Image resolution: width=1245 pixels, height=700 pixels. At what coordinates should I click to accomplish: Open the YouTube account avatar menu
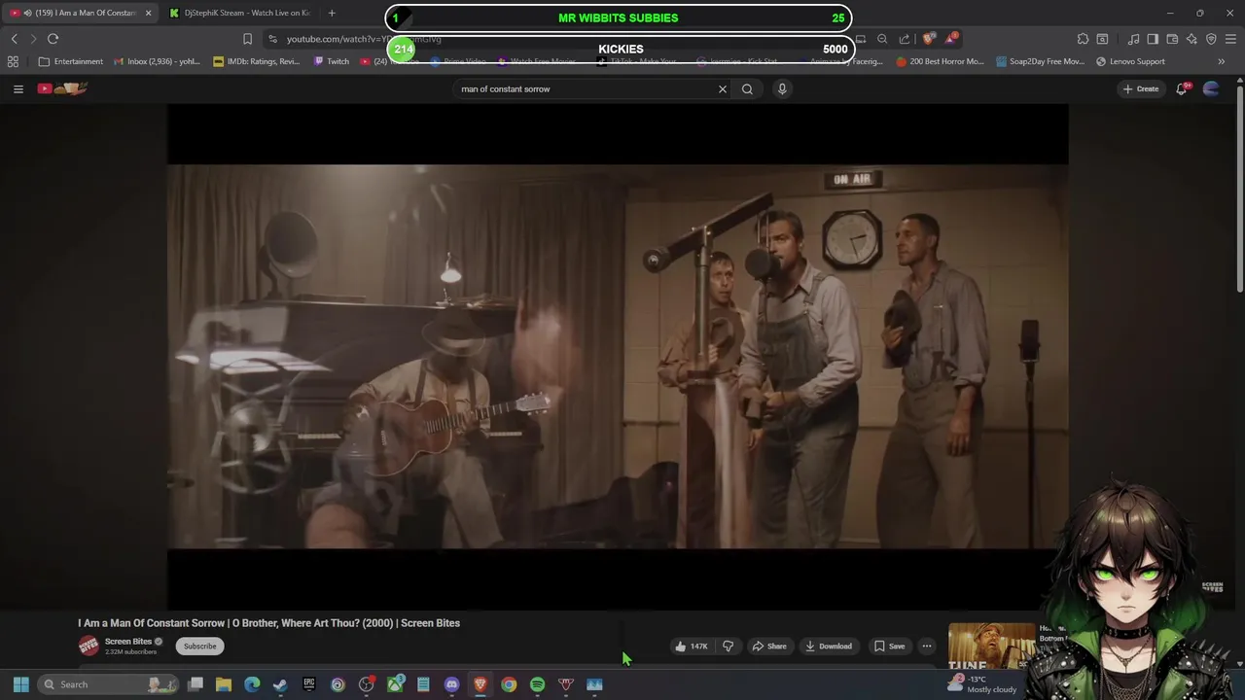coord(1211,88)
